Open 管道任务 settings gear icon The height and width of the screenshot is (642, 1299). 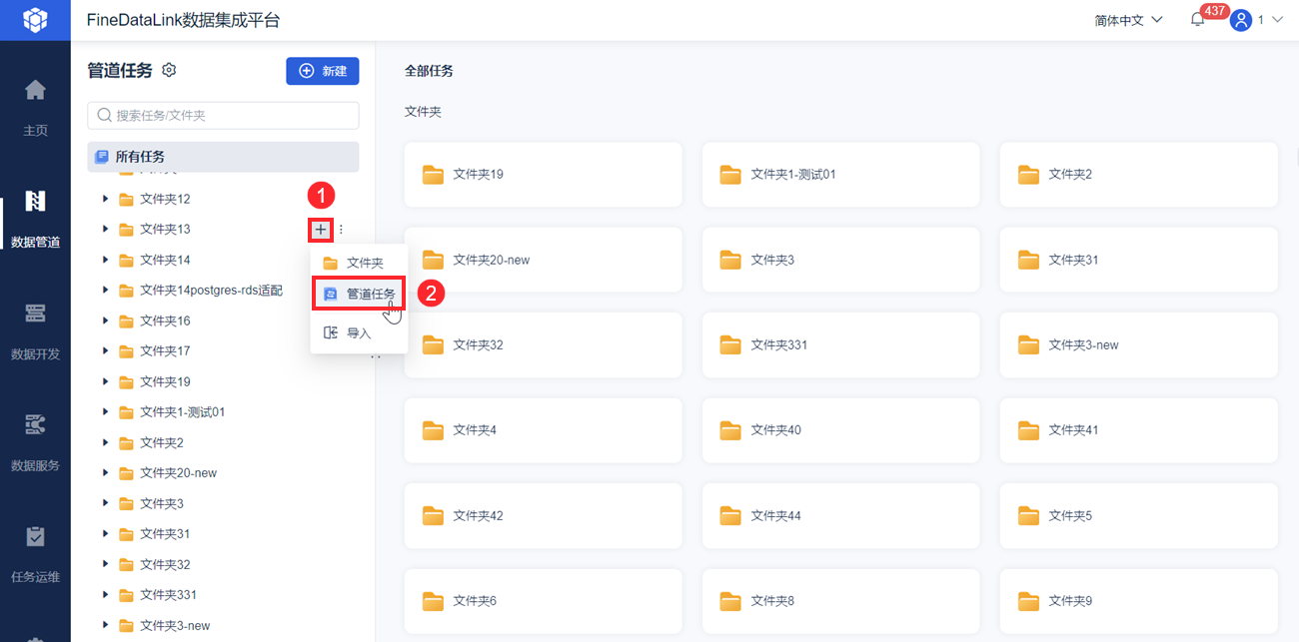pyautogui.click(x=169, y=70)
